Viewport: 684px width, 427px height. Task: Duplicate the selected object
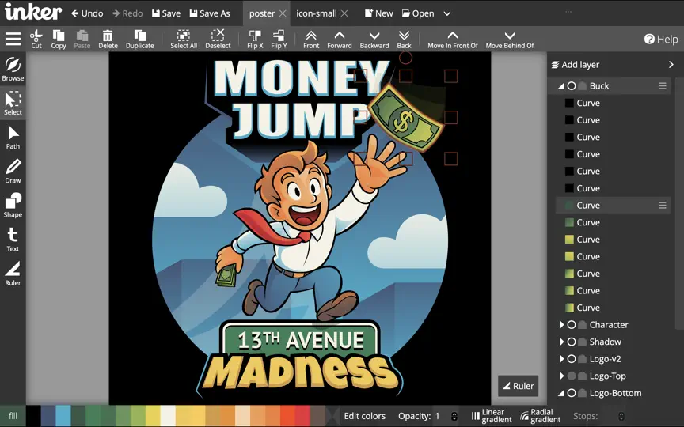139,40
